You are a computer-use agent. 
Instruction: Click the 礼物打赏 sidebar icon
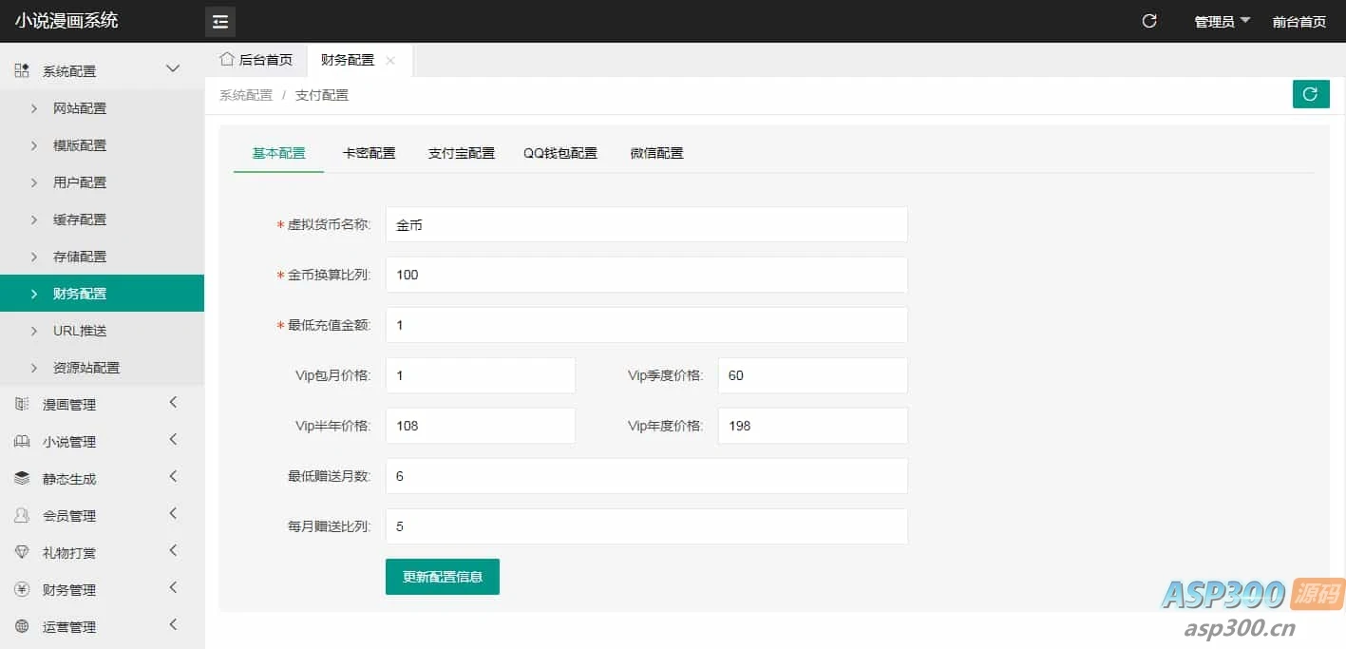(23, 552)
